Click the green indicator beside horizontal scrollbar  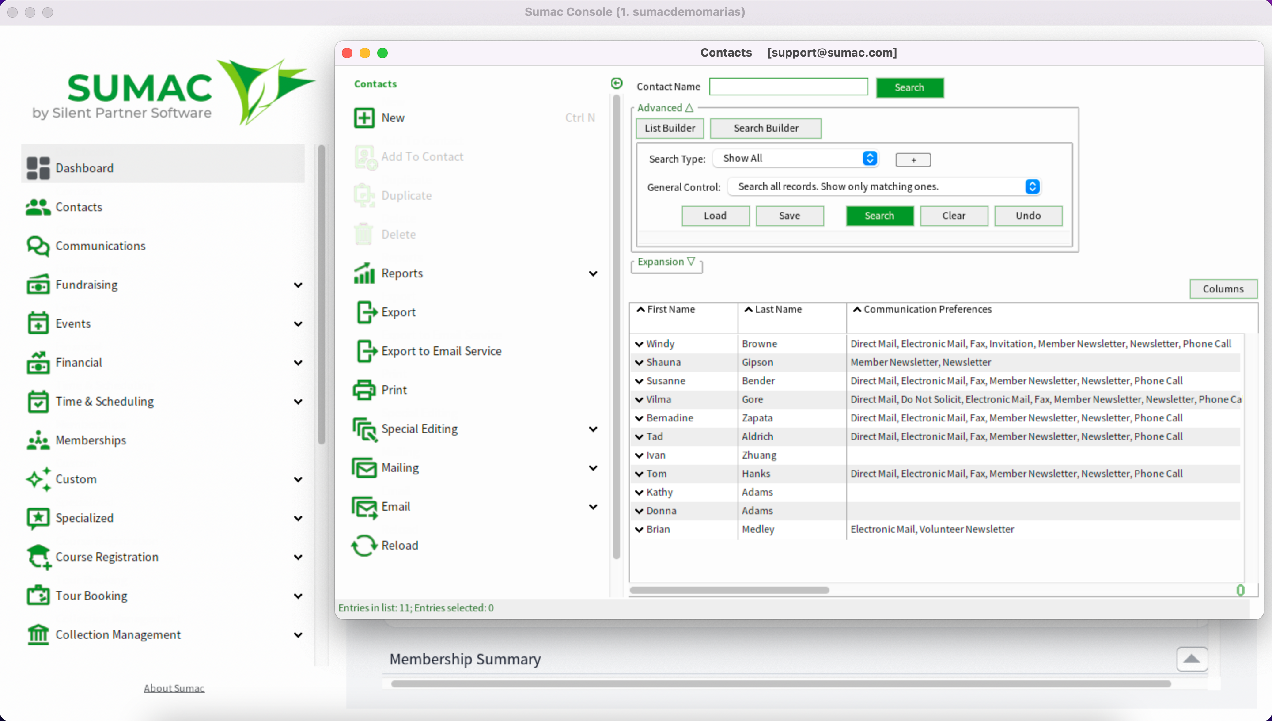tap(1240, 590)
